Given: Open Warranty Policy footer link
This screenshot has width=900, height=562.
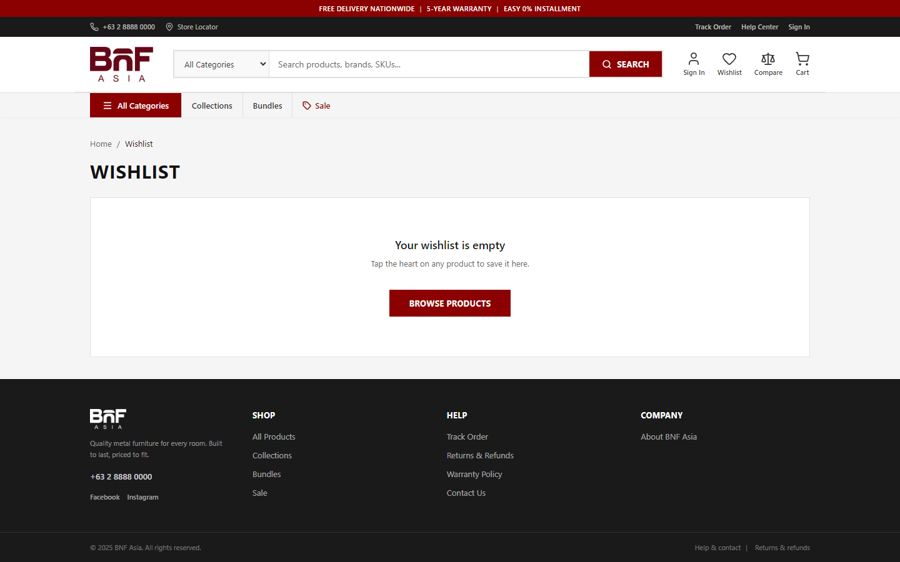Looking at the screenshot, I should pyautogui.click(x=474, y=474).
